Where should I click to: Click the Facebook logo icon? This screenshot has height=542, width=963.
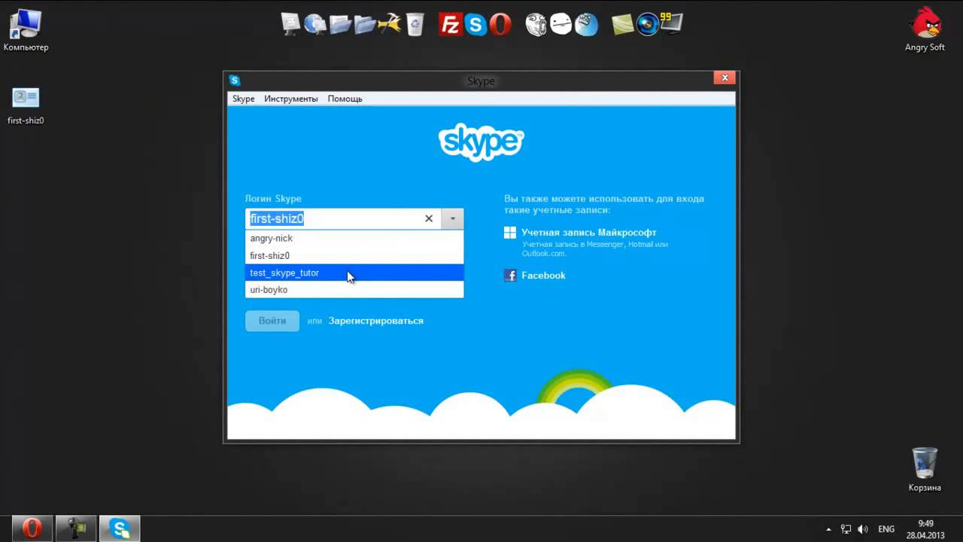click(510, 276)
